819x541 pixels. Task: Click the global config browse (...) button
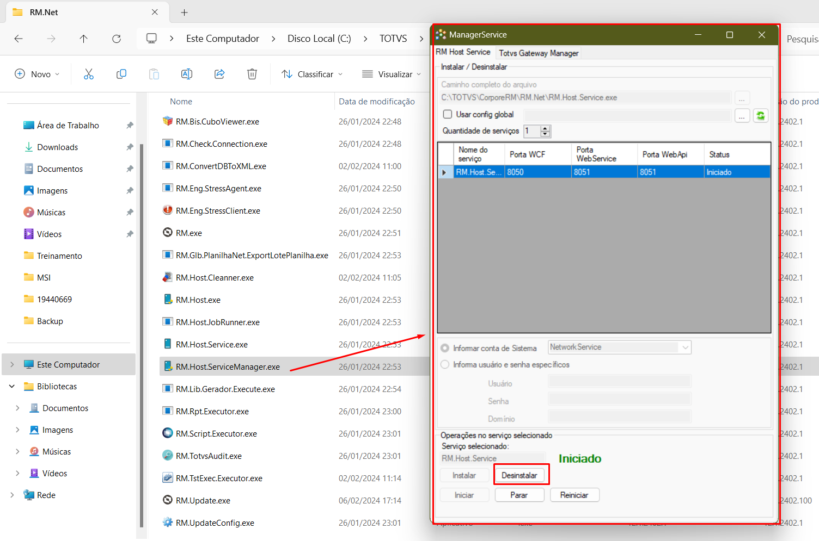[x=742, y=115]
